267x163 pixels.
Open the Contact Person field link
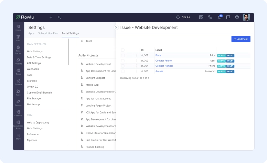click(x=164, y=61)
